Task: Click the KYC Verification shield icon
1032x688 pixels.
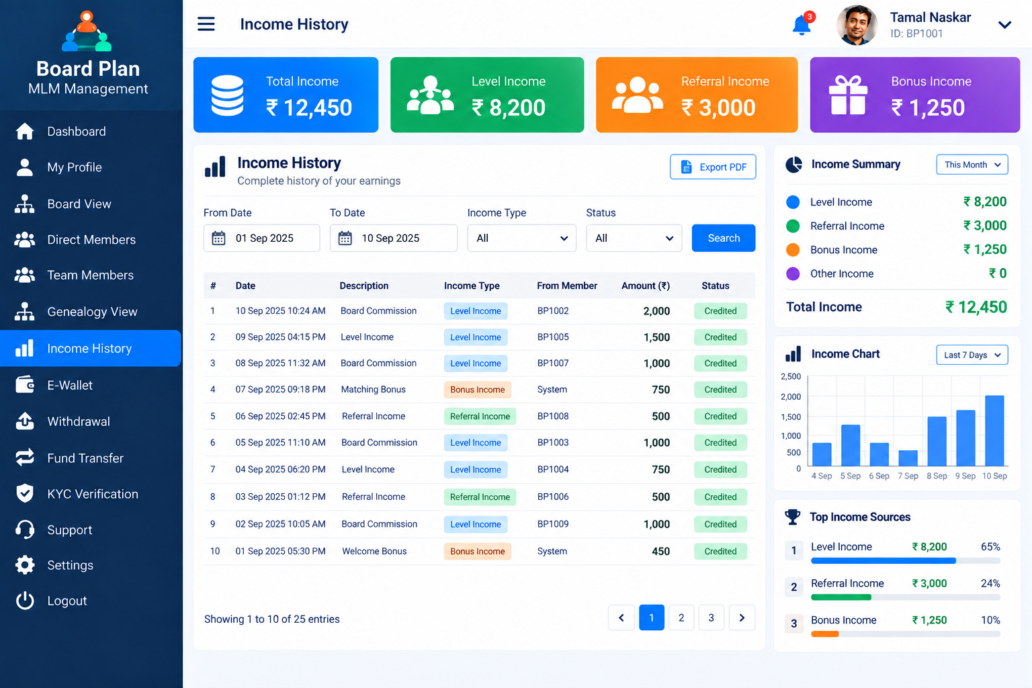Action: pyautogui.click(x=25, y=494)
